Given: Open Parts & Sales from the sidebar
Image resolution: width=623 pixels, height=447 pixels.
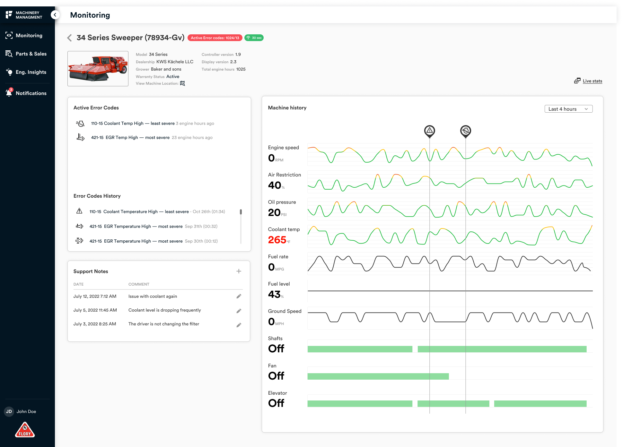Looking at the screenshot, I should click(x=26, y=54).
